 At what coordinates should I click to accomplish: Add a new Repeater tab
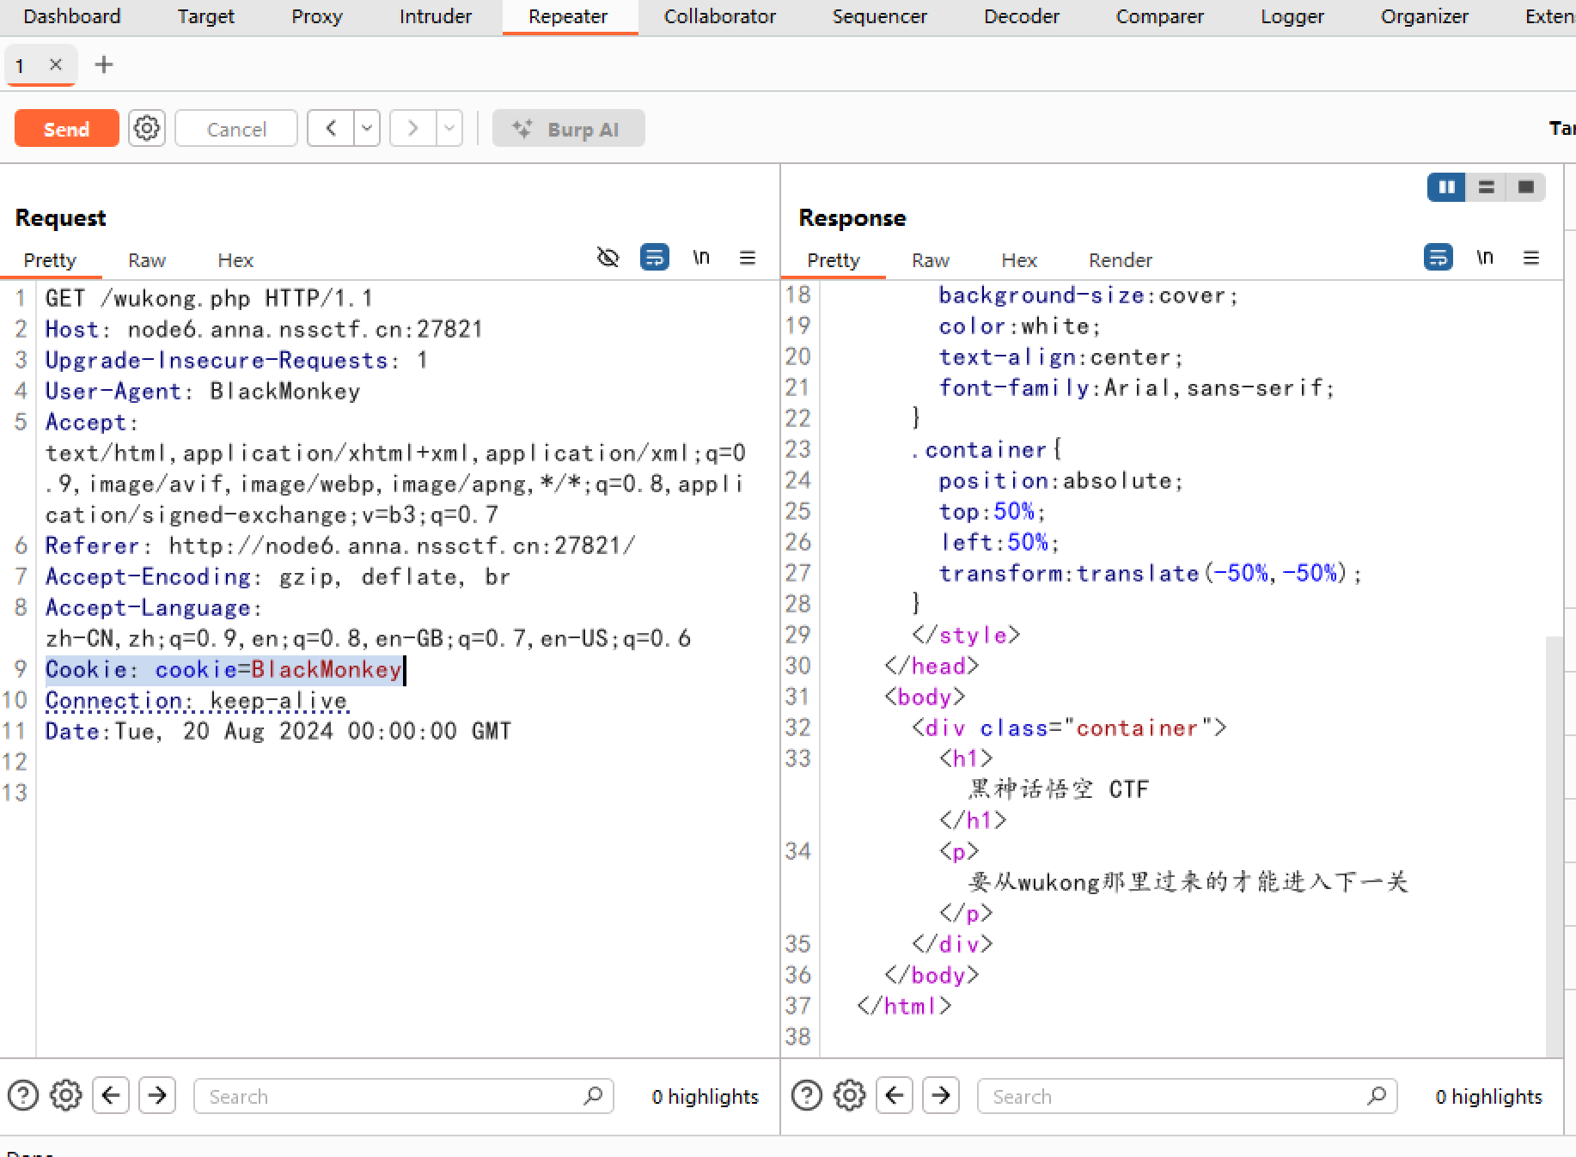[104, 64]
